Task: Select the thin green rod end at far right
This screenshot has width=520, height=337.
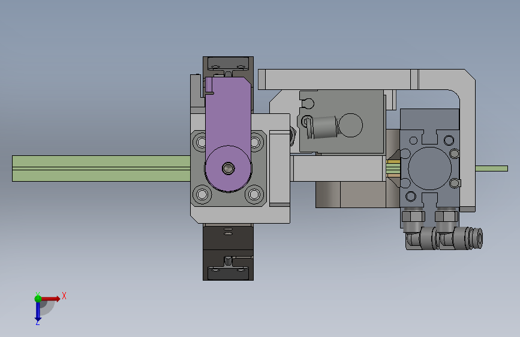Action: point(491,168)
